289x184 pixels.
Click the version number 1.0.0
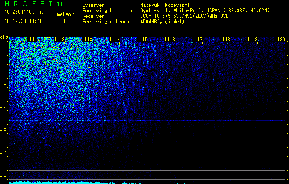[x=62, y=4]
